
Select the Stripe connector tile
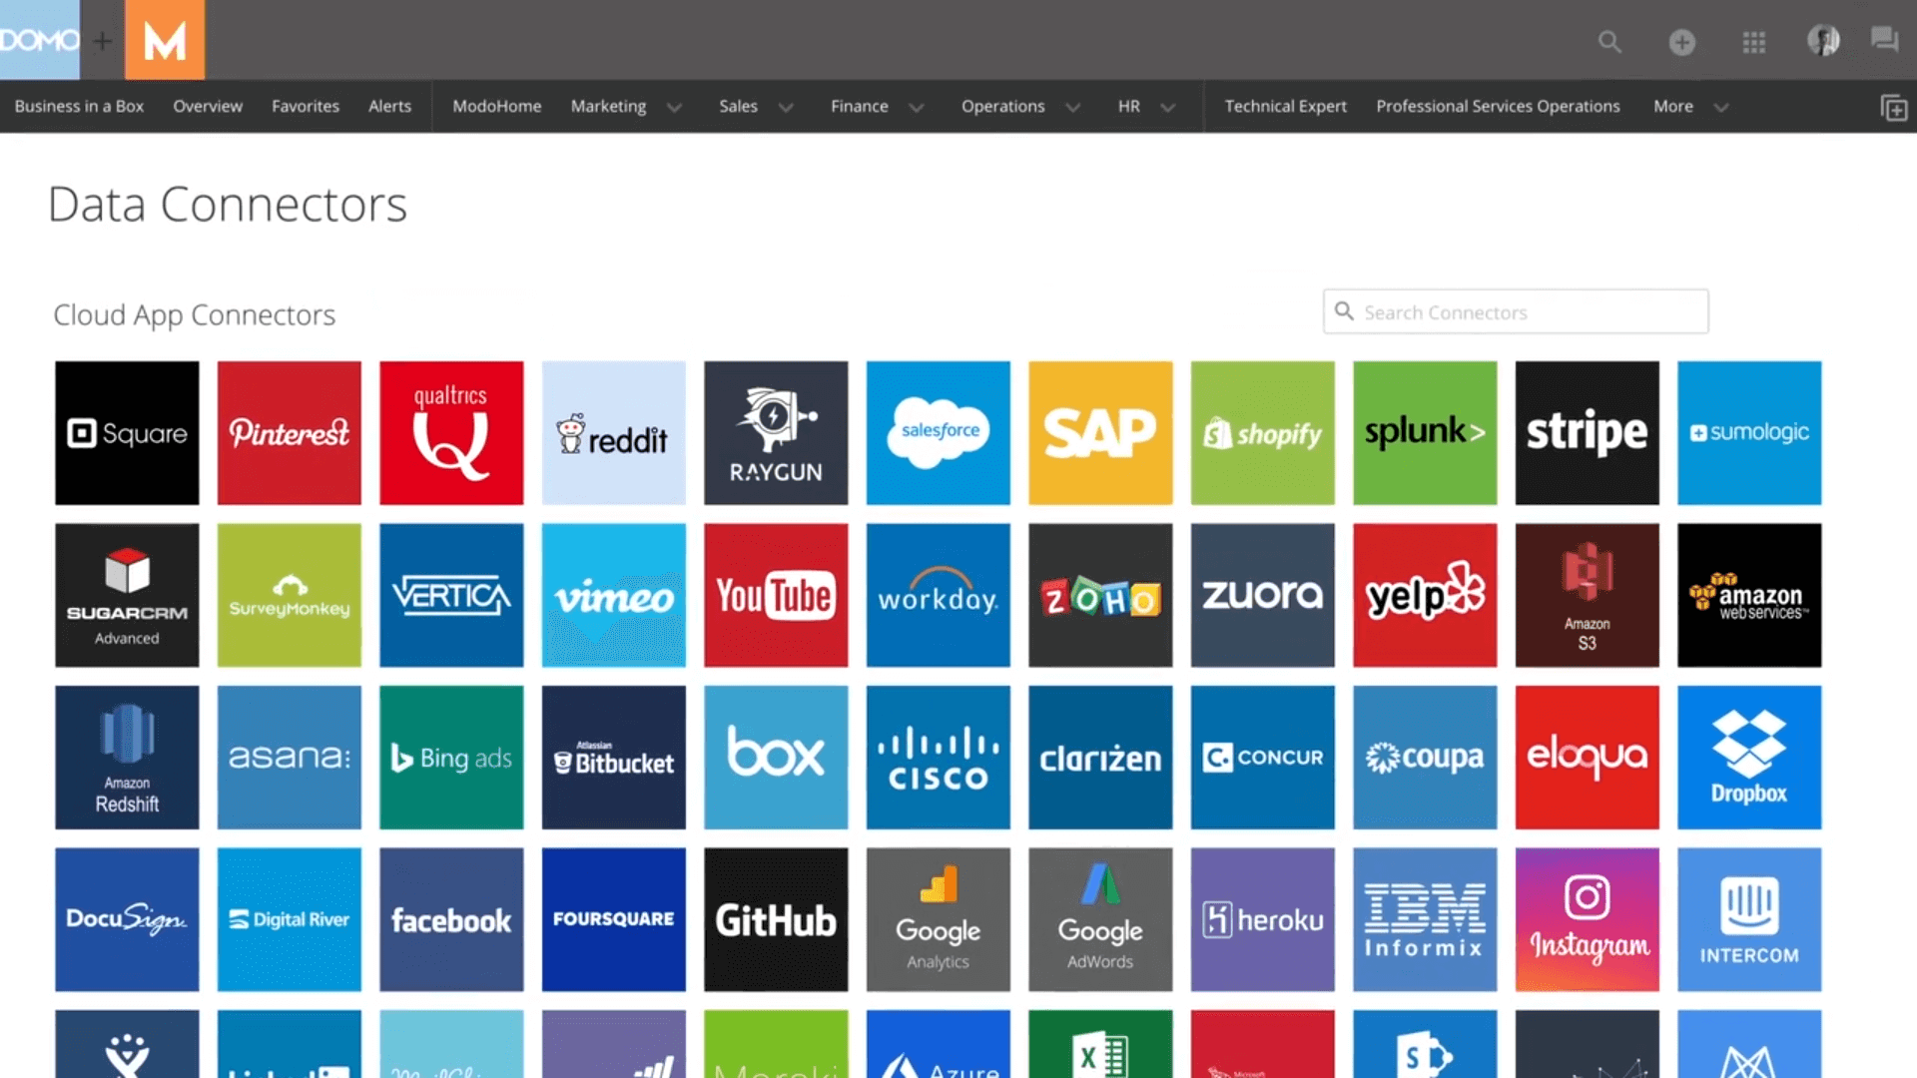(x=1588, y=433)
